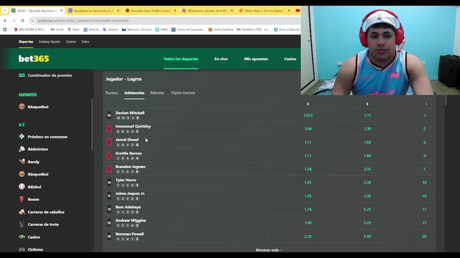Bet Norman Powell 5 assists at 9.50
The width and height of the screenshot is (460, 258).
(367, 236)
